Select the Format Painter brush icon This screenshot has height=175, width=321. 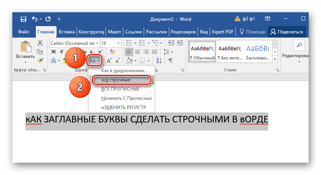40,60
